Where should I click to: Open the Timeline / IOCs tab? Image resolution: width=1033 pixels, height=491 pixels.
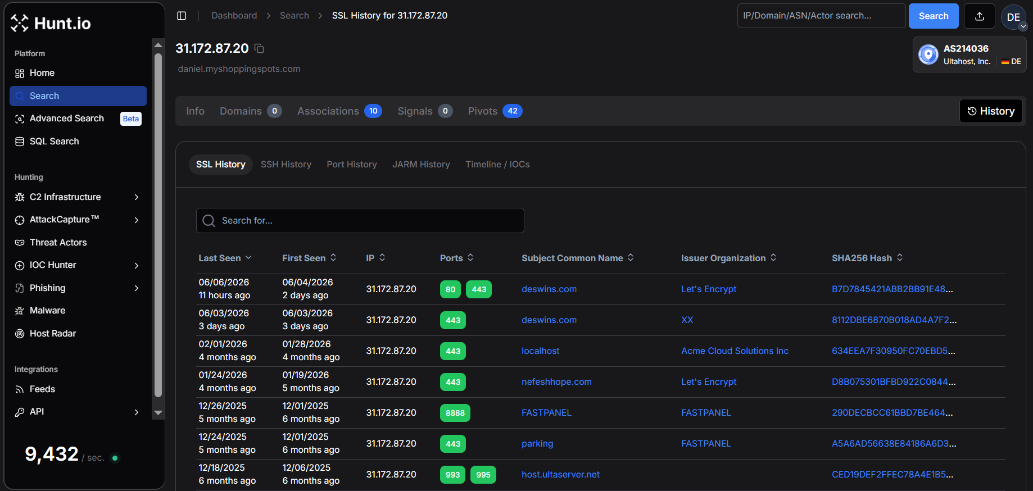pos(497,165)
